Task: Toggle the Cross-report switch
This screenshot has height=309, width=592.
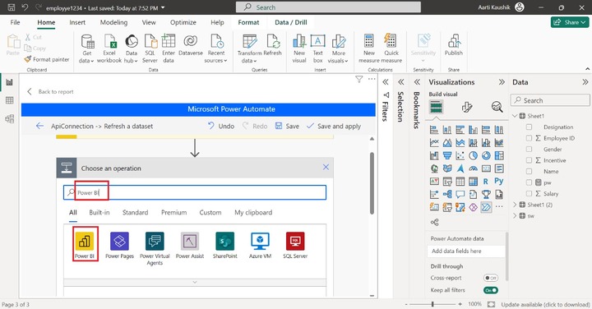Action: click(x=490, y=278)
